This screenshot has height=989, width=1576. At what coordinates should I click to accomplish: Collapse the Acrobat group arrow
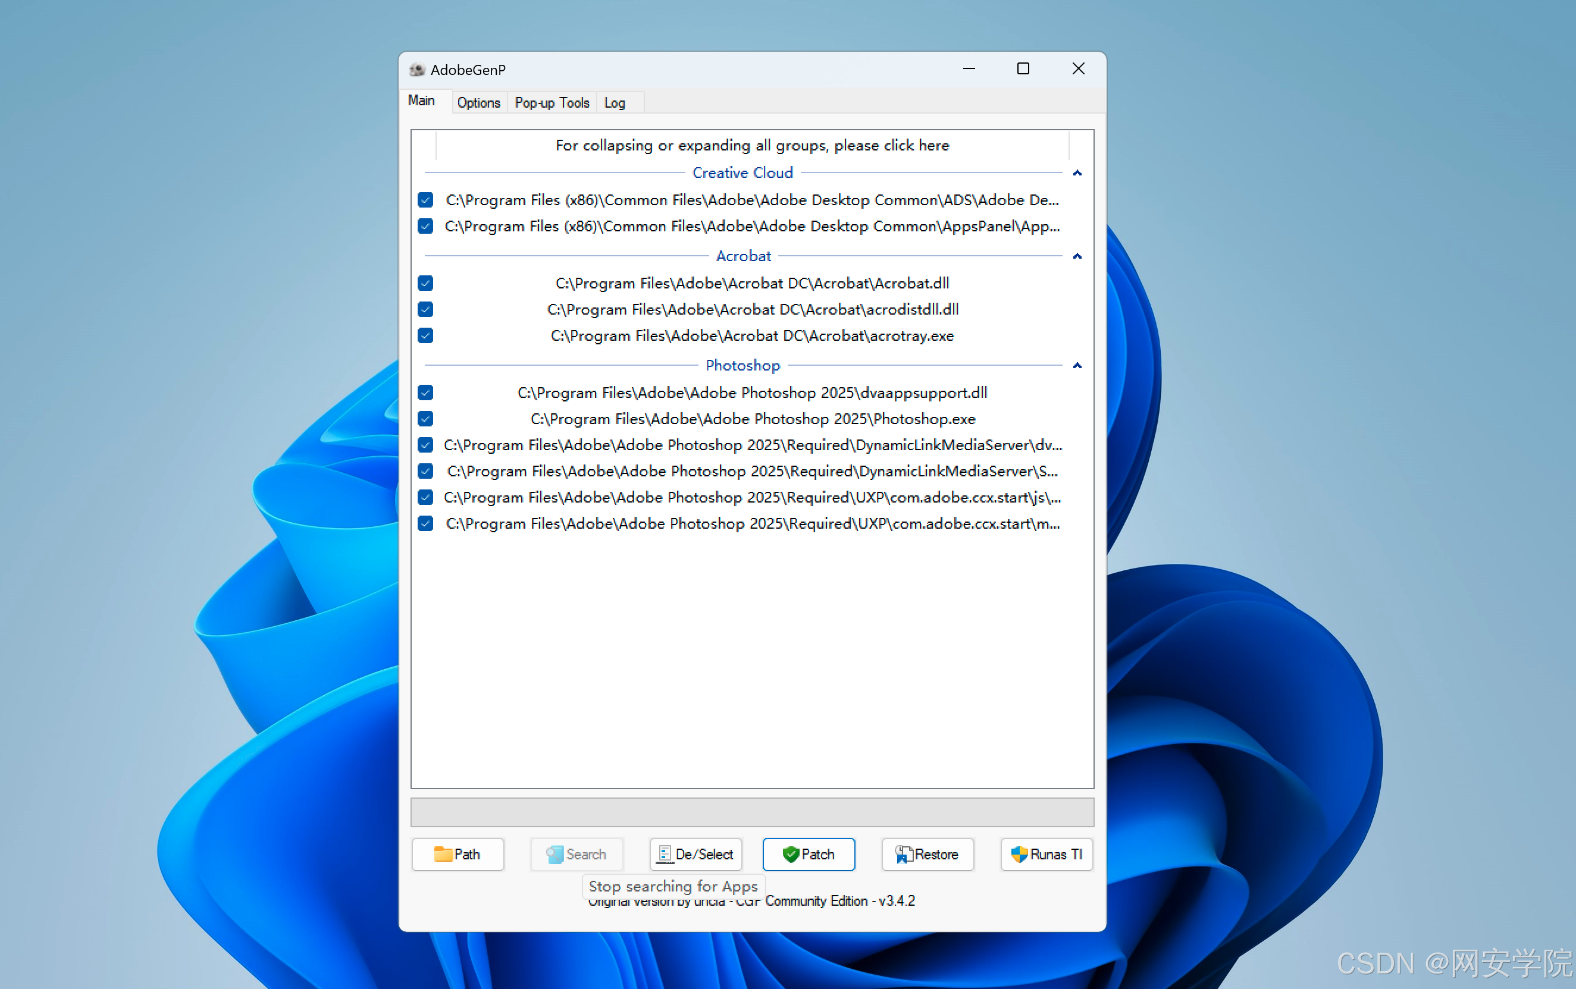pos(1077,256)
